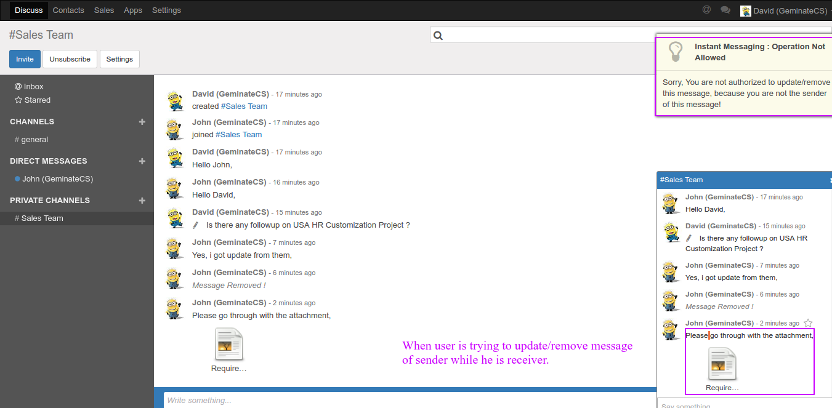Click 'Message Removed !' text in main thread
Image resolution: width=832 pixels, height=408 pixels.
pyautogui.click(x=229, y=286)
